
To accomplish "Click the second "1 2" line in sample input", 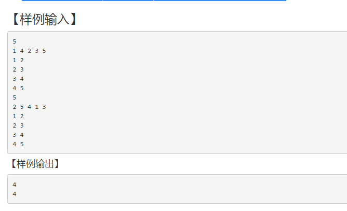I will click(x=18, y=116).
